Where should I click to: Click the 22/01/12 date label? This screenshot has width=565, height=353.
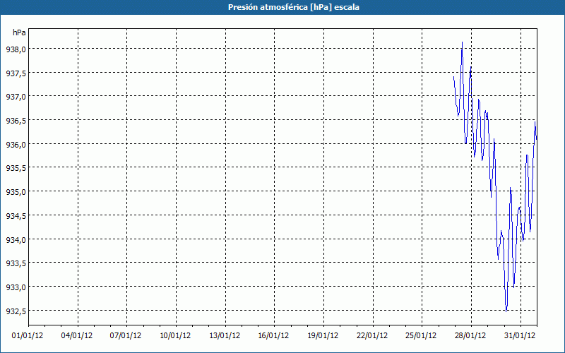372,336
